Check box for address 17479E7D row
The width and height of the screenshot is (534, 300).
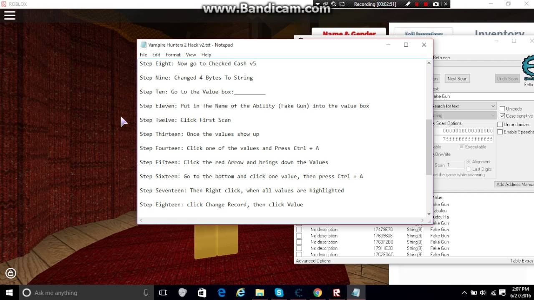299,230
